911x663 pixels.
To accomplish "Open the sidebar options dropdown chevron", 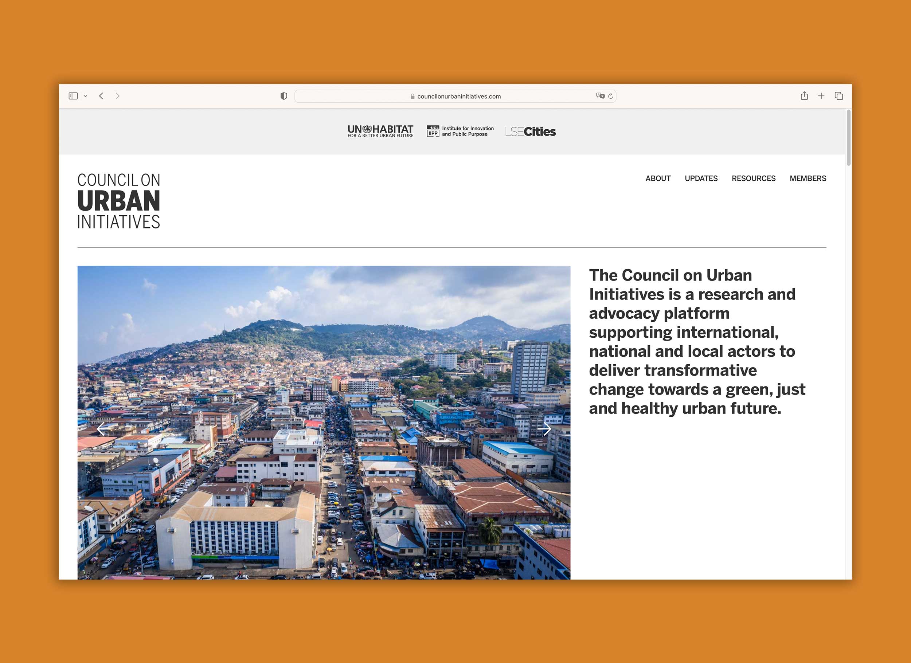I will [x=85, y=96].
